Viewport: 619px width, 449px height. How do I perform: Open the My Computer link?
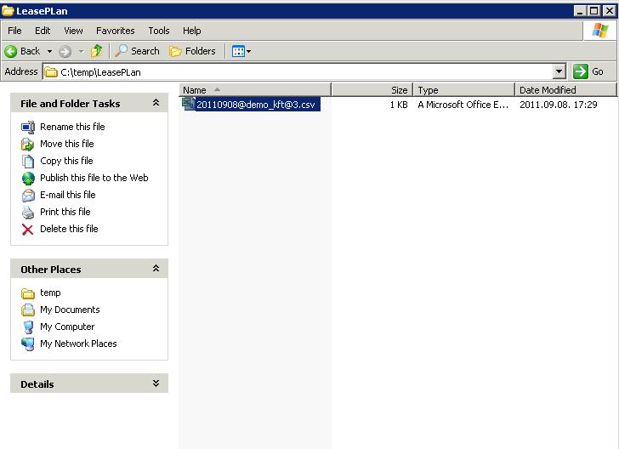67,327
